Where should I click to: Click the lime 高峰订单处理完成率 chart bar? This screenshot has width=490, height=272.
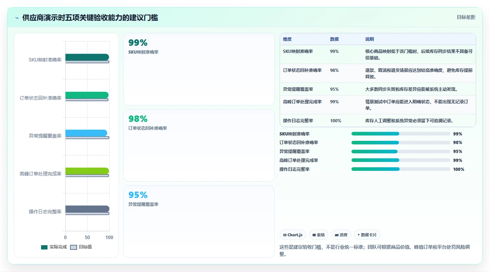(87, 171)
